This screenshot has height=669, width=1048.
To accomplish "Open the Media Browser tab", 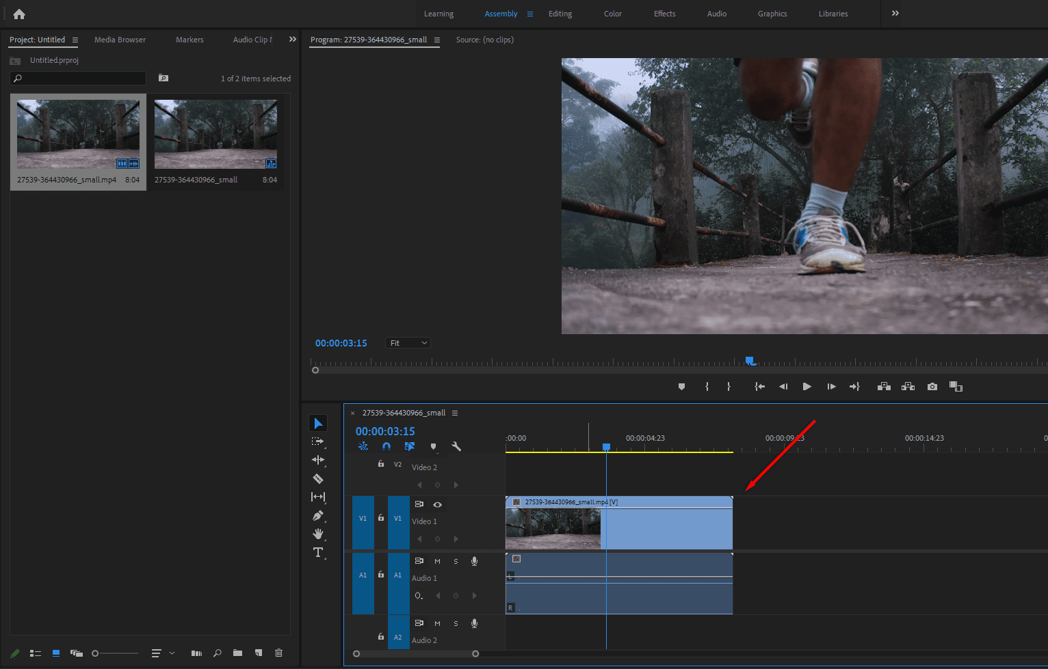I will (x=120, y=39).
